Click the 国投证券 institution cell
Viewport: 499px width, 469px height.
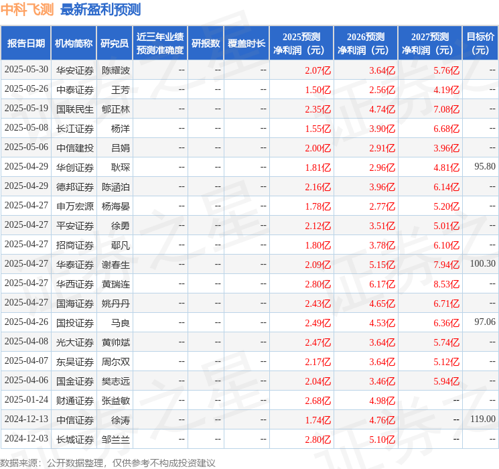click(75, 323)
